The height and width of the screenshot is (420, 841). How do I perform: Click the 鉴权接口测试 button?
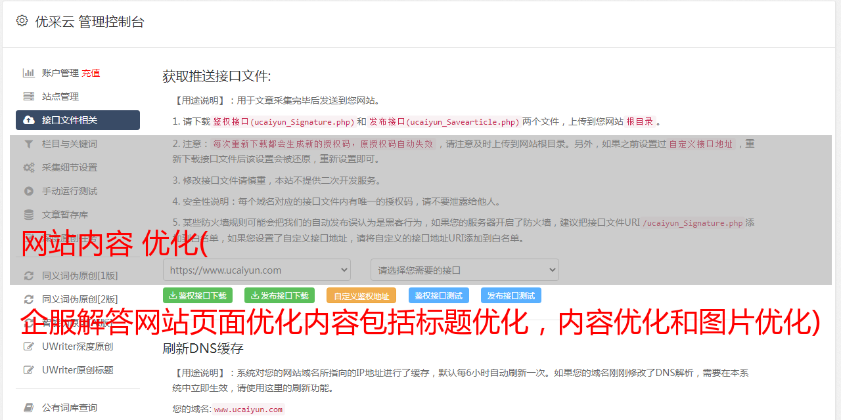(439, 295)
